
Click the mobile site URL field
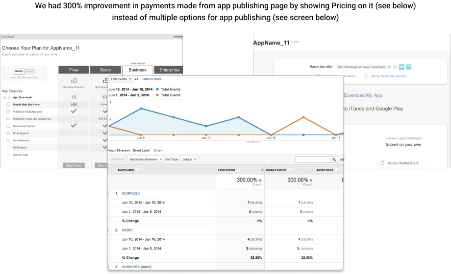pos(364,67)
